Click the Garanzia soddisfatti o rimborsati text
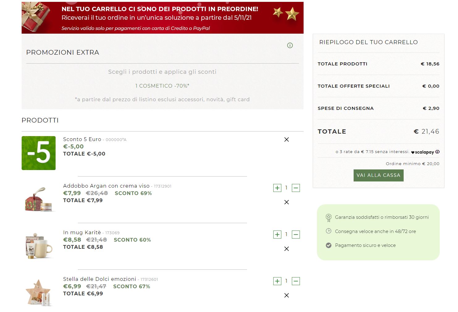 [382, 217]
